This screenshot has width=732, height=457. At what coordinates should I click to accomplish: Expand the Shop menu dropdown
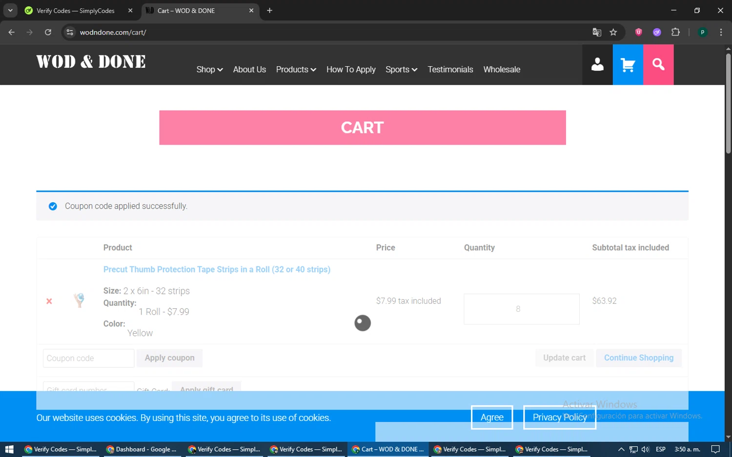point(209,69)
